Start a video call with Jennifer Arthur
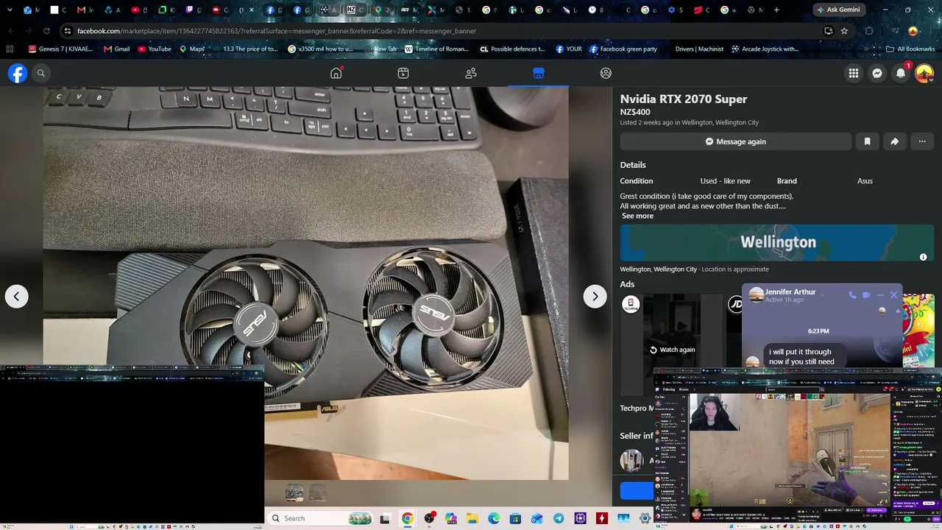This screenshot has height=530, width=942. [x=866, y=295]
